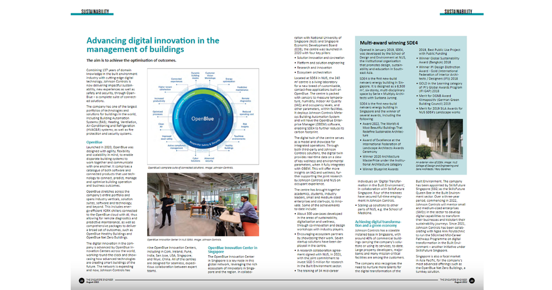Screen dimensions: 552x290
Task: Click 'Cyber Solutions' label in diagram
Action: click(195, 159)
